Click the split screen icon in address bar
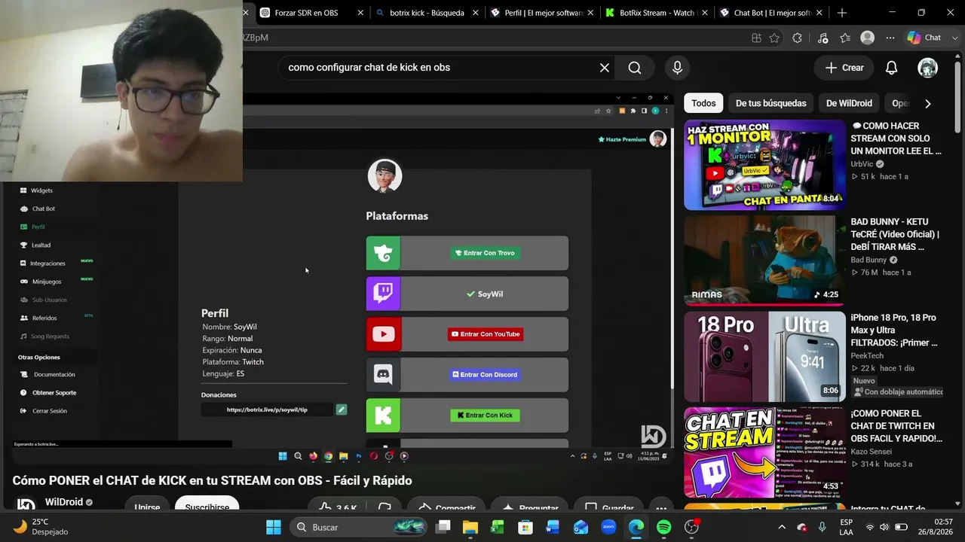 point(756,38)
